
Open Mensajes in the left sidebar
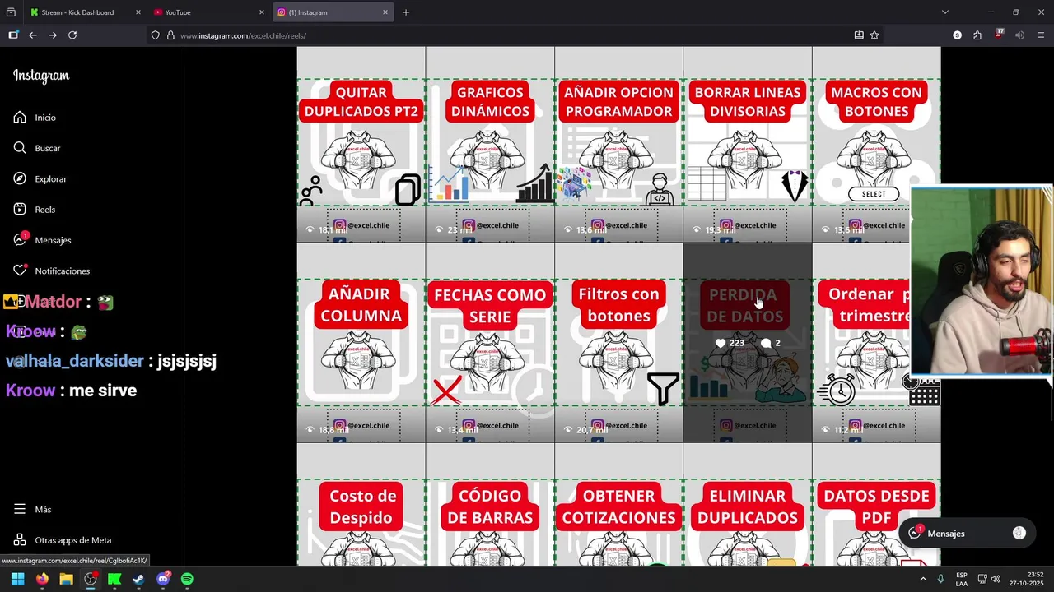click(x=43, y=240)
